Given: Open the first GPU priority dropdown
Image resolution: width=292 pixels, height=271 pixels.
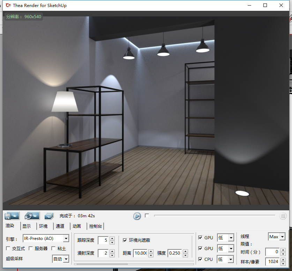Looking at the screenshot, I should 225,238.
